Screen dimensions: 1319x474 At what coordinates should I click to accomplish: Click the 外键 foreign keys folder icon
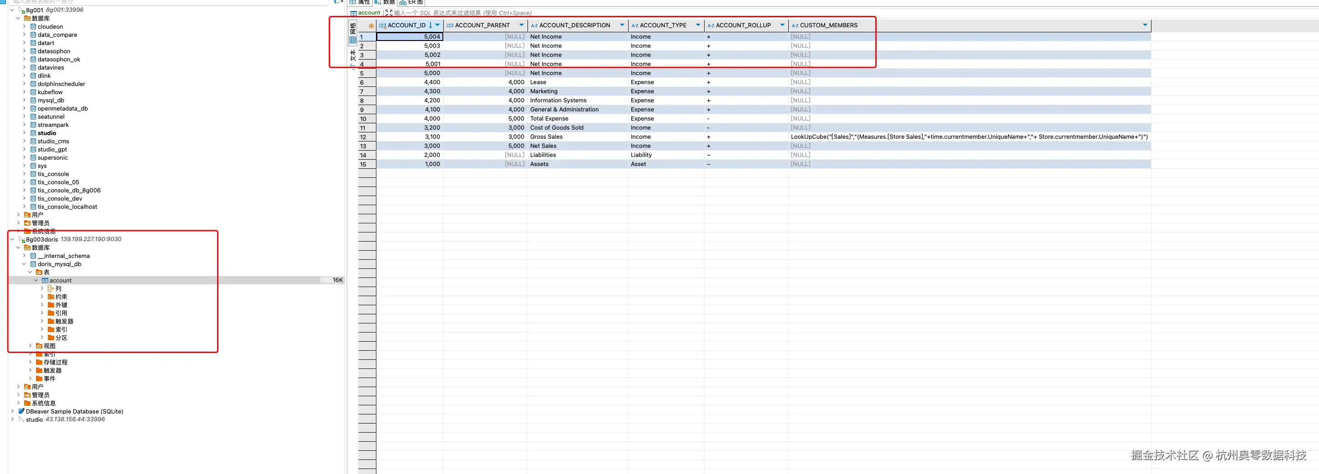(x=51, y=305)
